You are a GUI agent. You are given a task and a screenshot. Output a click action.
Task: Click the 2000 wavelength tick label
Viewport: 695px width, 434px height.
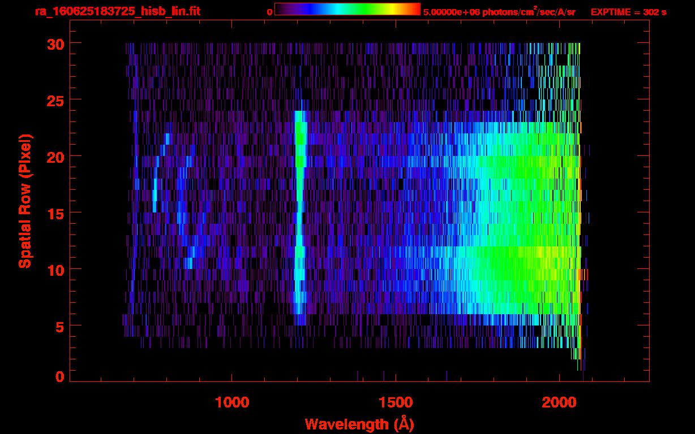[x=560, y=402]
